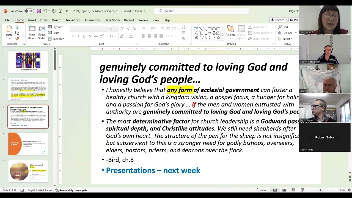Screen dimensions: 352x198
Task: Select Normal view in status bar
Action: 275,190
